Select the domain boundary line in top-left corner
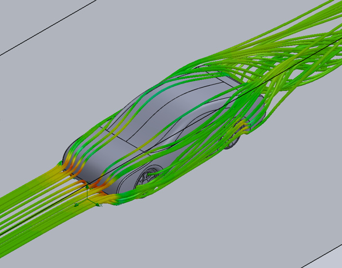This screenshot has width=342, height=268. tap(48, 27)
